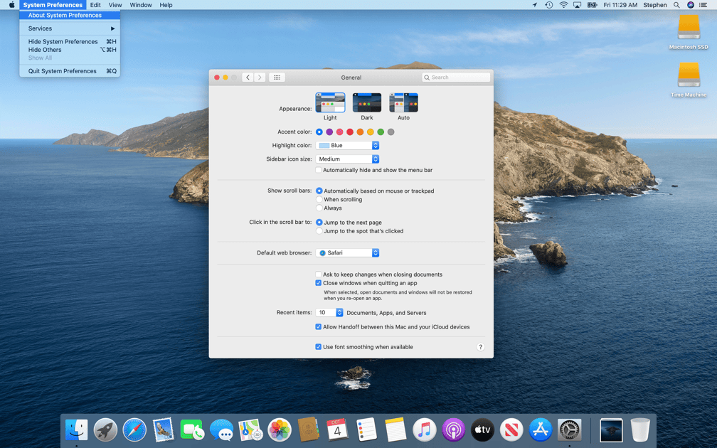Viewport: 717px width, 448px height.
Task: Toggle Use font smoothing when available
Action: click(318, 347)
